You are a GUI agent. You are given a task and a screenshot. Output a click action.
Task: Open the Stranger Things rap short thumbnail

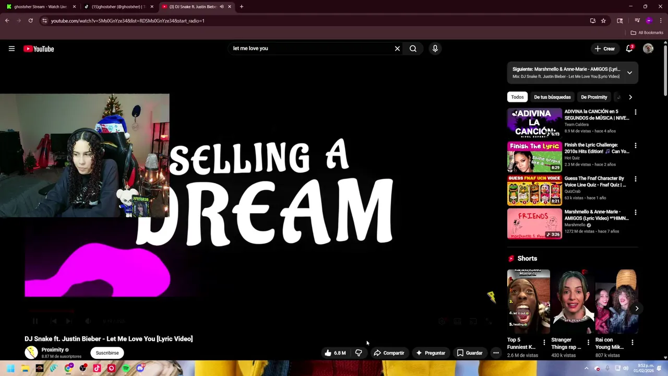(x=572, y=301)
